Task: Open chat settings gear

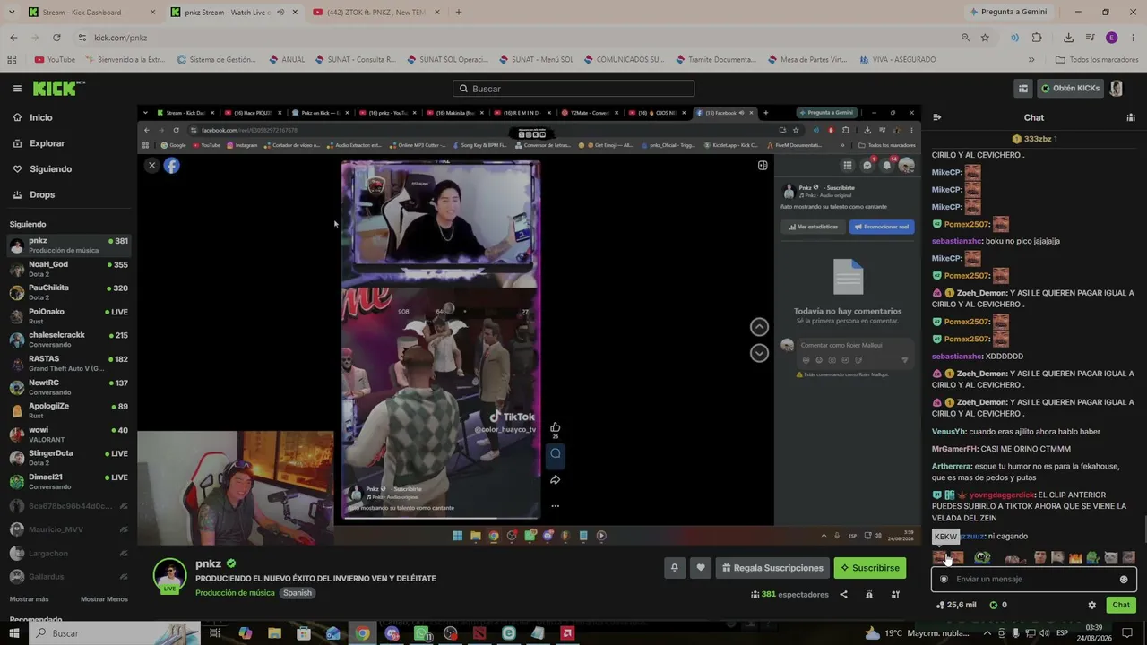Action: pyautogui.click(x=1091, y=605)
